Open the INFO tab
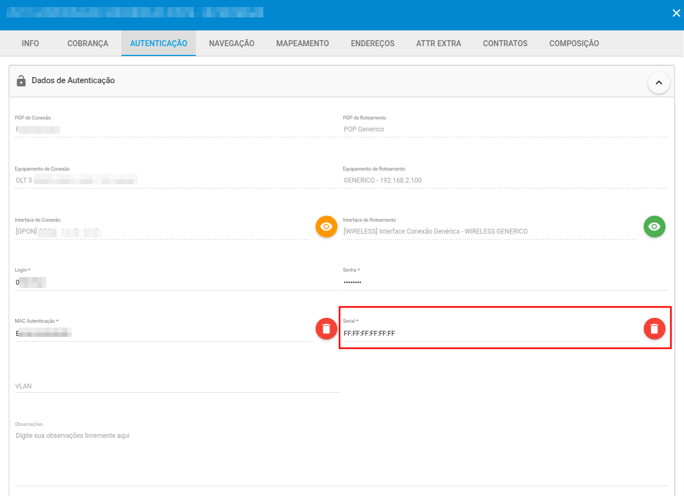Viewport: 684px width, 496px height. pyautogui.click(x=30, y=43)
